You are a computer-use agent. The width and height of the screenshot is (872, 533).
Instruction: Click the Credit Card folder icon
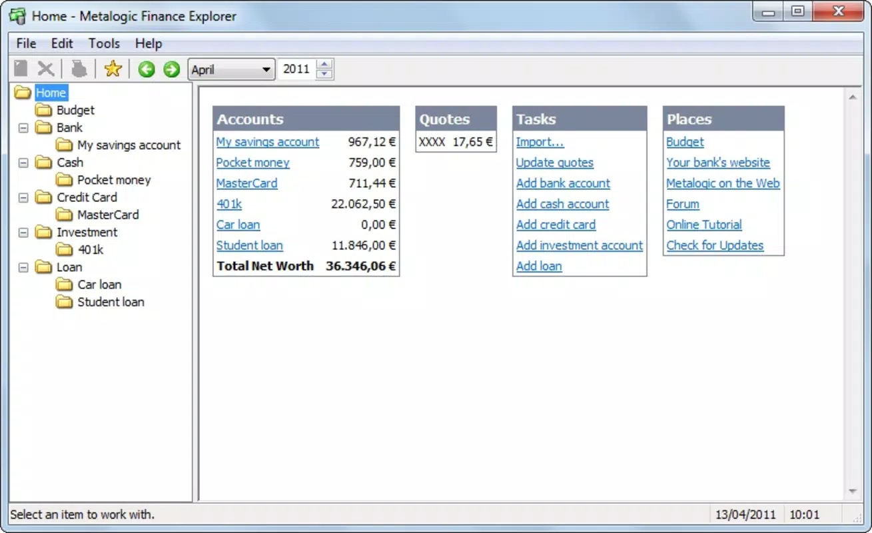point(44,197)
